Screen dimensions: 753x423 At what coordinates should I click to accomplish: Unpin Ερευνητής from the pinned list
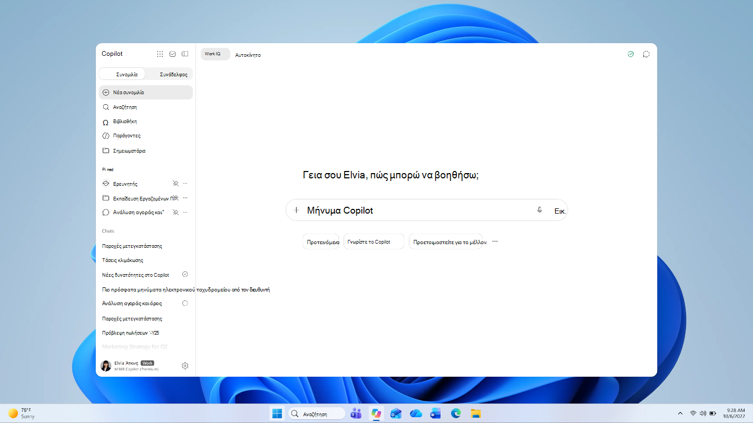coord(176,184)
